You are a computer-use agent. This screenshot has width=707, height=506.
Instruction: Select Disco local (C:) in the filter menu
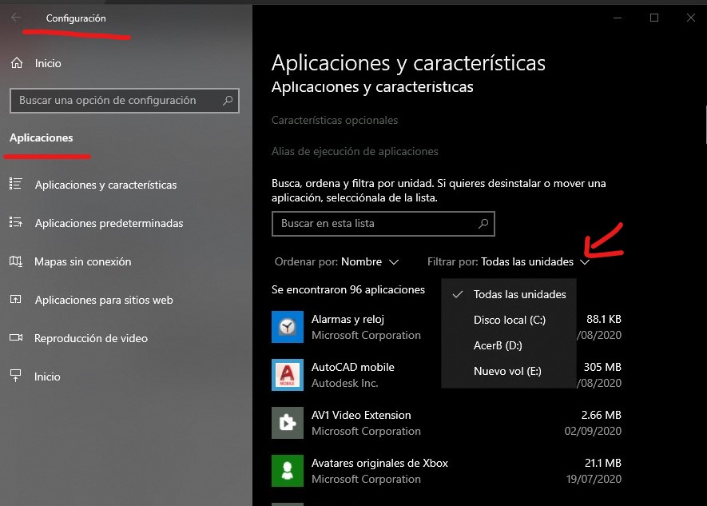[509, 320]
